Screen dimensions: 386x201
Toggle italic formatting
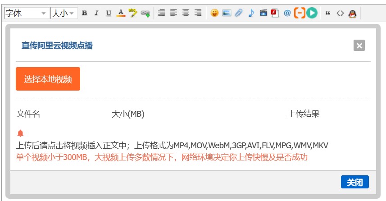pyautogui.click(x=96, y=13)
